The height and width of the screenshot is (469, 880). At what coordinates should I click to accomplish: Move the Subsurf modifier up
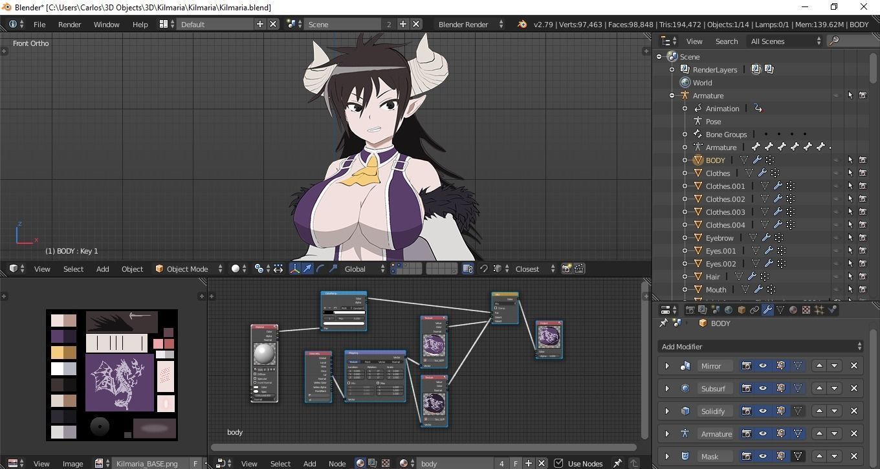[819, 388]
